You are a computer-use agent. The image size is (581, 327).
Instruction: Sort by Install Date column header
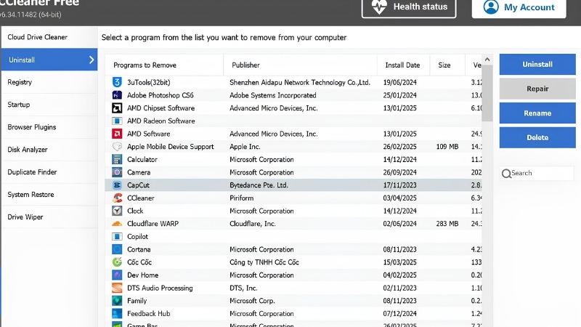click(x=402, y=65)
